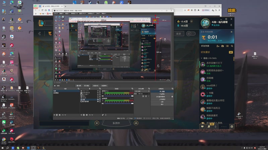Open a new browser tab with plus
268x150 pixels.
click(65, 6)
